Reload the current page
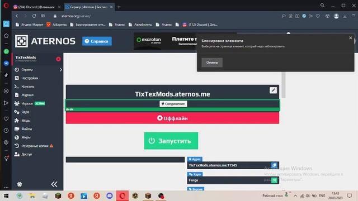Screen dimensions: 358x201 click(x=34, y=16)
